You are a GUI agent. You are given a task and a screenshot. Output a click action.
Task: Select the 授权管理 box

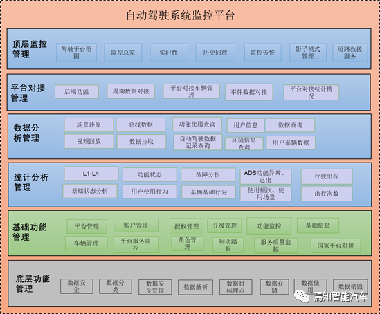pyautogui.click(x=186, y=226)
